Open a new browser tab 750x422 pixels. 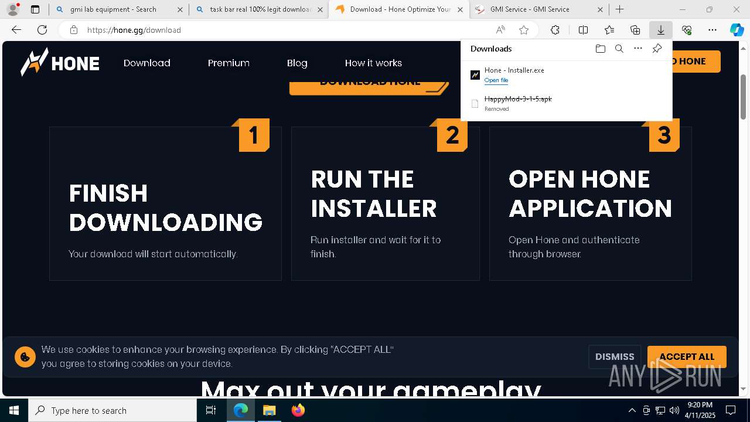coord(619,9)
